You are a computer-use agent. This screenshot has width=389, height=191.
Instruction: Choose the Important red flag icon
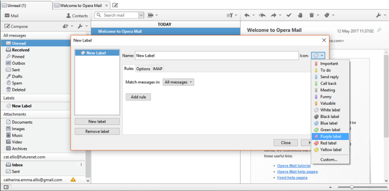point(316,63)
